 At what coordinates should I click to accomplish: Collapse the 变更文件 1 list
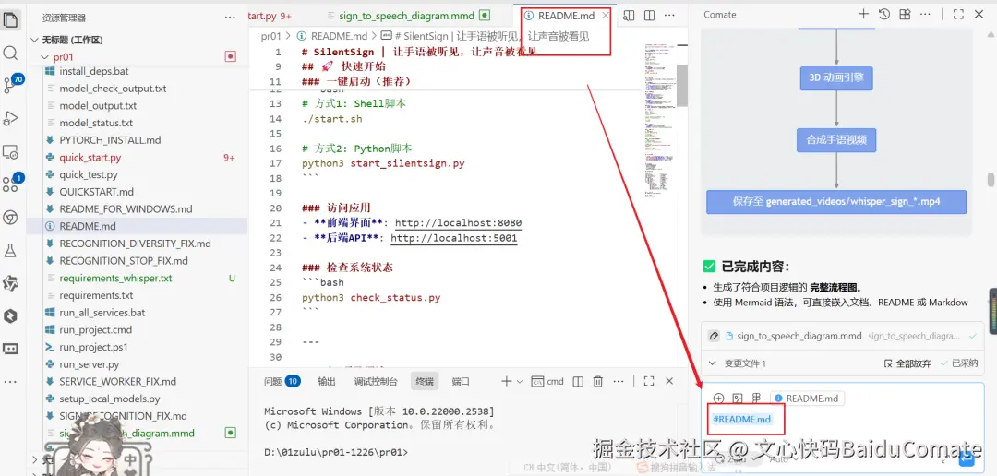click(713, 363)
